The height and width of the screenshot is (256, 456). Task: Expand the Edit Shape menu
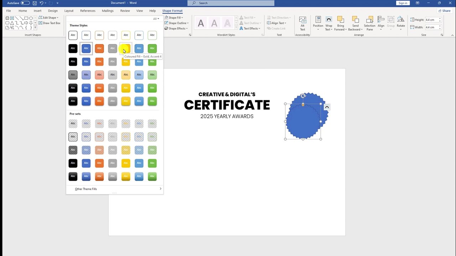coord(48,17)
